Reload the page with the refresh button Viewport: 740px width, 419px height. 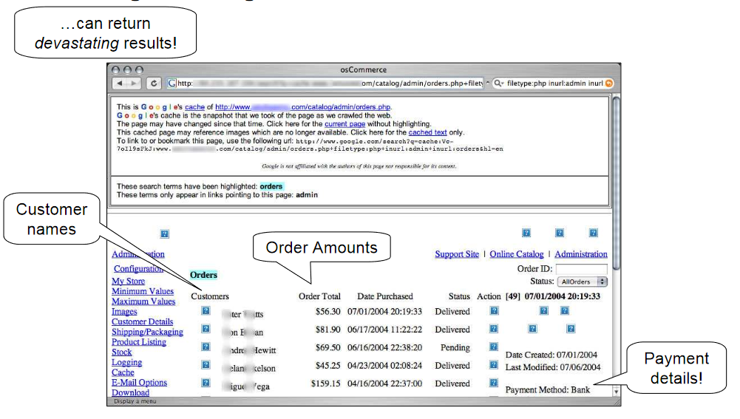(x=153, y=84)
